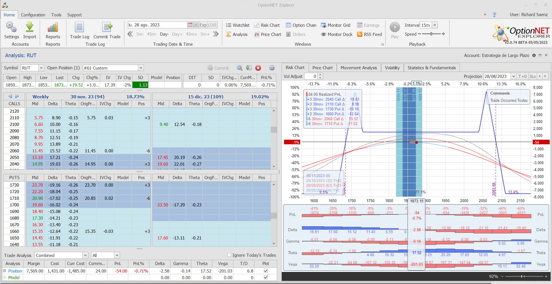The height and width of the screenshot is (284, 552).
Task: Open the Option Chain window
Action: [x=301, y=25]
